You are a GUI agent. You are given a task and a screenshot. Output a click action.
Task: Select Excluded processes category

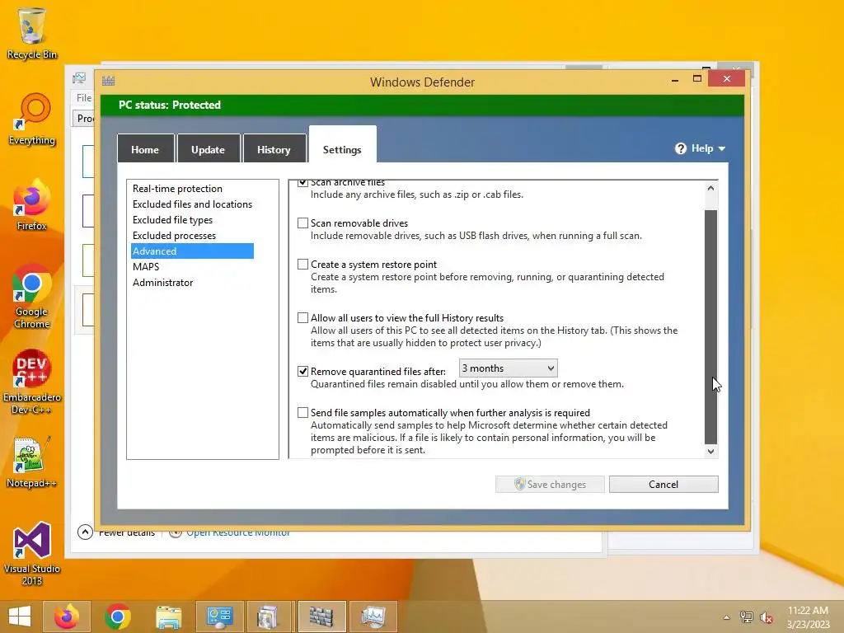coord(175,235)
